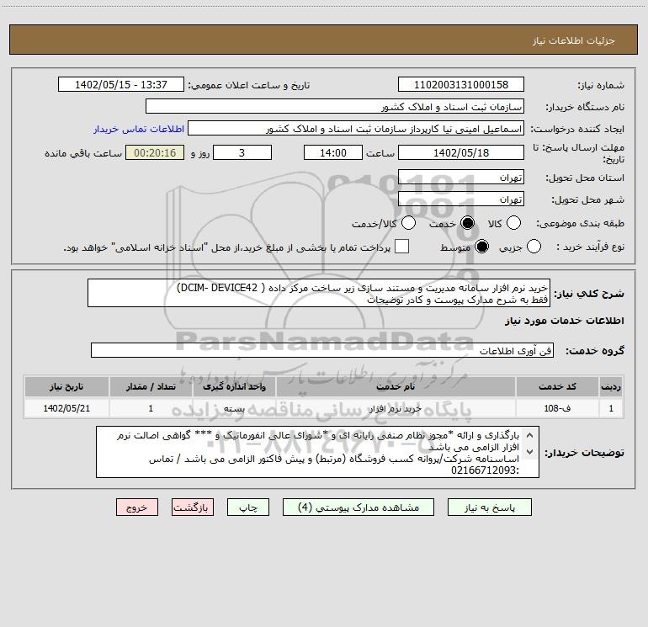Select the کالا/خدمت radio button

click(409, 223)
